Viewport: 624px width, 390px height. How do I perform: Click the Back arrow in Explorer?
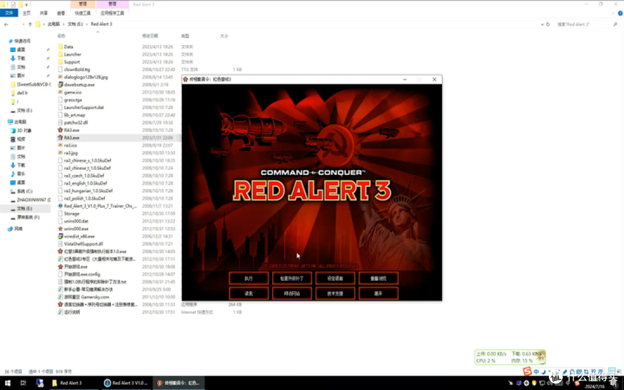(6, 24)
